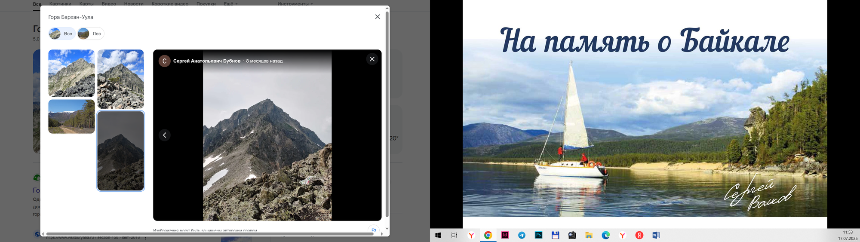Open the selected dark mountain thumbnail
The width and height of the screenshot is (860, 242).
121,151
